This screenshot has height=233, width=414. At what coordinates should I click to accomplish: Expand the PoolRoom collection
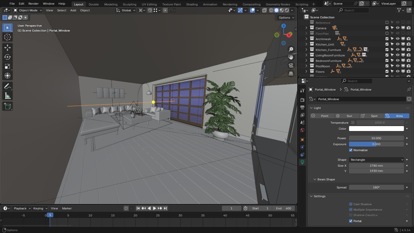306,66
